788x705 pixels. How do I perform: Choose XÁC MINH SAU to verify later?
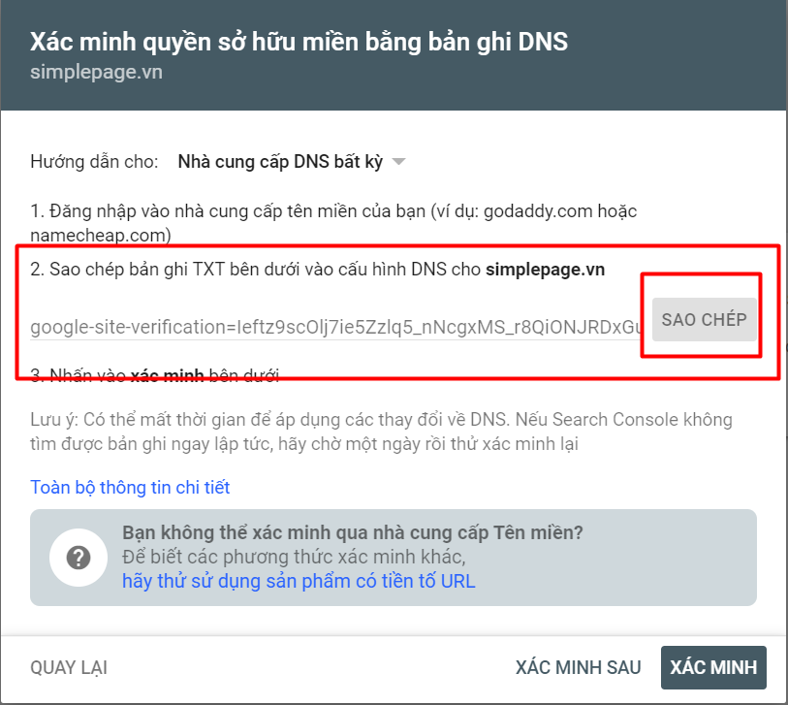tap(578, 667)
